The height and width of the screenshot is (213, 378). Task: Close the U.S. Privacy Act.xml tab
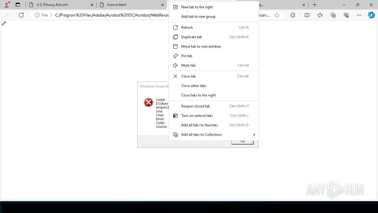tap(92, 5)
